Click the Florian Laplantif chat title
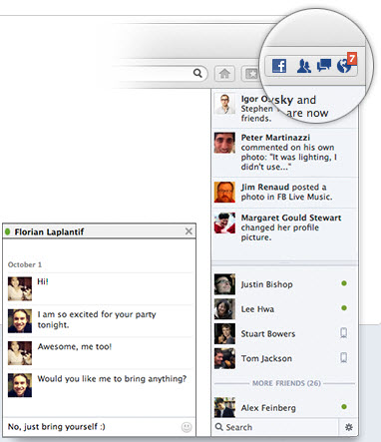The height and width of the screenshot is (442, 381). tap(49, 231)
